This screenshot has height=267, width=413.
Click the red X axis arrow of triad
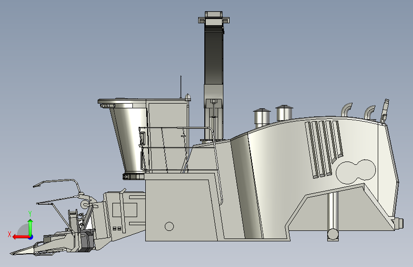[20, 237]
